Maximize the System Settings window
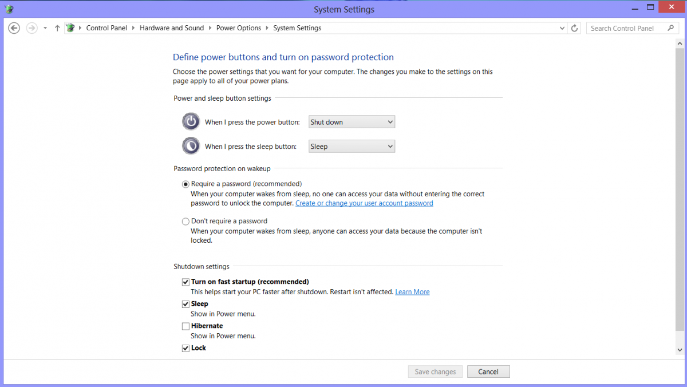687x387 pixels. [650, 7]
